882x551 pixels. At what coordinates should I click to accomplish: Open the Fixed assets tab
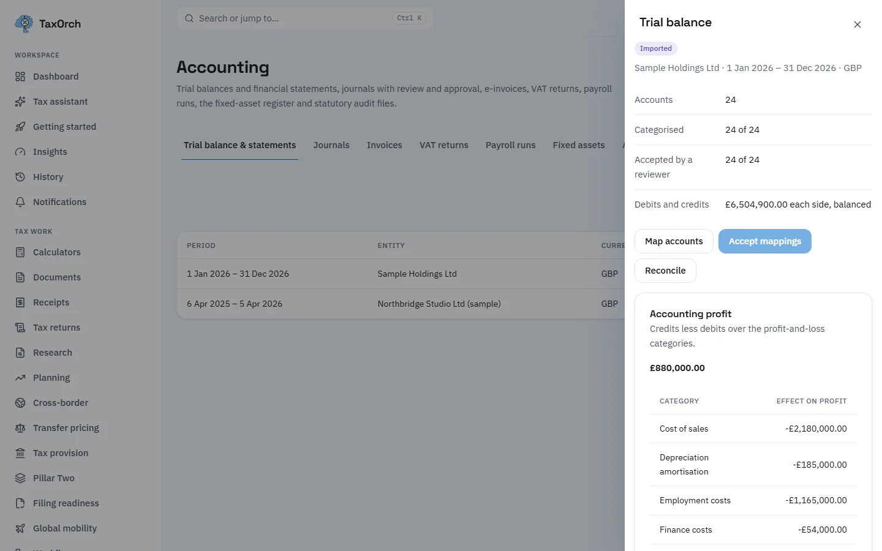coord(579,145)
